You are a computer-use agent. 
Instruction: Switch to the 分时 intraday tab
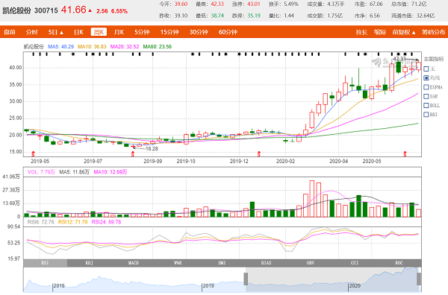coord(31,32)
